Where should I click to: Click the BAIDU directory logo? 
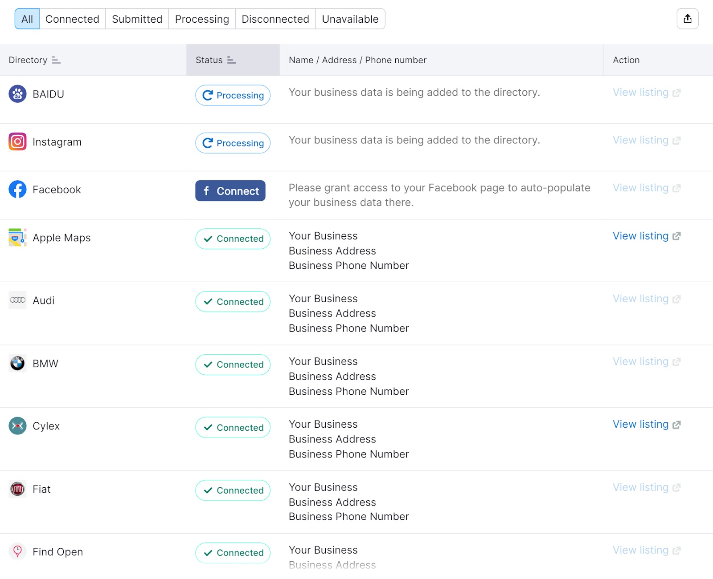(17, 94)
